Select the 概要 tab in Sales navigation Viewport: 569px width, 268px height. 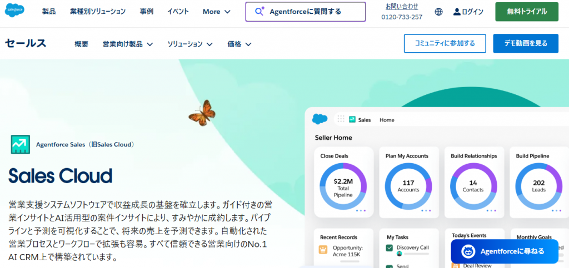(x=82, y=44)
